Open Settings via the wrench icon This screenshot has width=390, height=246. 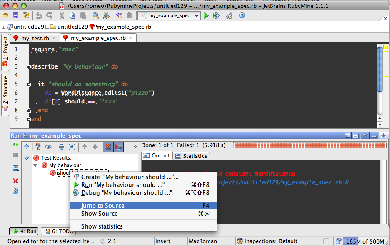point(229,16)
